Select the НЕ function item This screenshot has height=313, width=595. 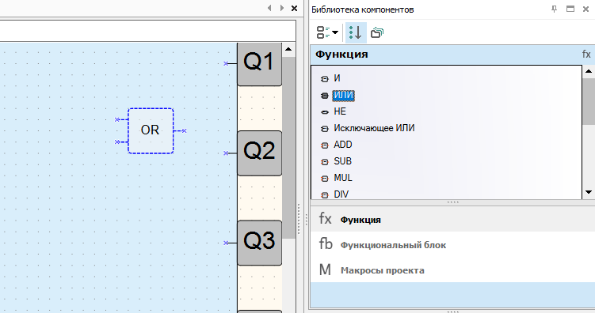point(340,111)
